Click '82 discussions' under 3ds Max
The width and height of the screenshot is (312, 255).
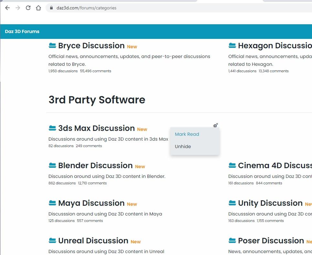pos(61,146)
